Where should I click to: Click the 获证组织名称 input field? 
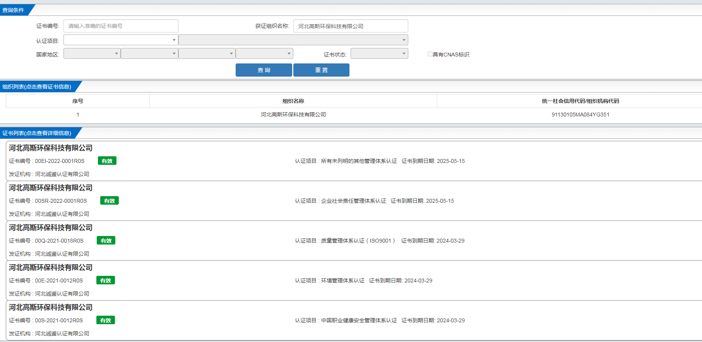pyautogui.click(x=351, y=26)
